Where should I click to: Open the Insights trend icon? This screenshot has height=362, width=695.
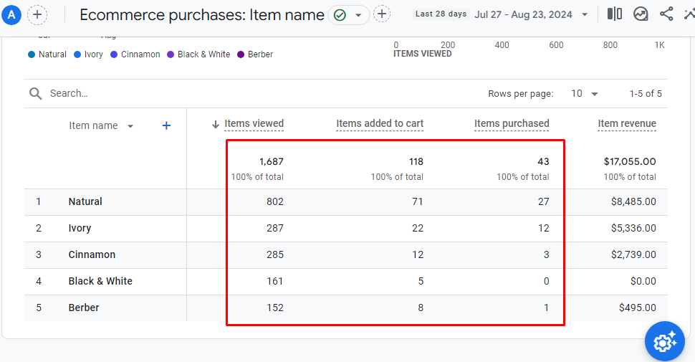641,14
